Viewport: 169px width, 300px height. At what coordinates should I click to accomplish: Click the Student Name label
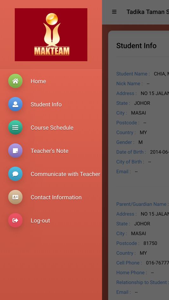133,74
